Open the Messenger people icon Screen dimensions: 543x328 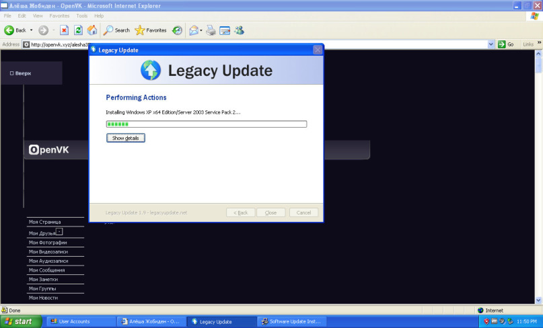point(239,30)
